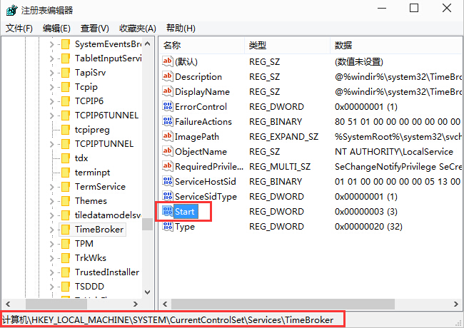Viewport: 464px width, 328px height.
Task: Click the DWORD icon of Start value
Action: click(x=168, y=211)
